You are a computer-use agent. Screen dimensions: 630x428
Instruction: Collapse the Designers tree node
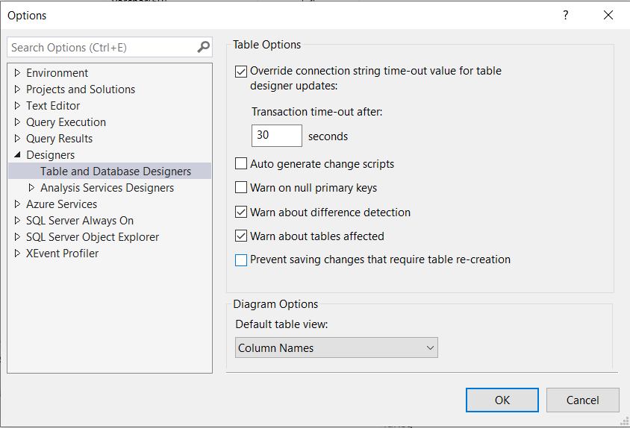(x=18, y=155)
